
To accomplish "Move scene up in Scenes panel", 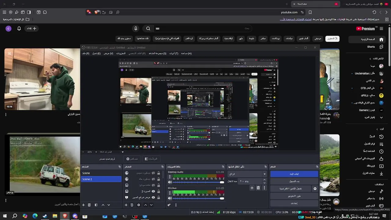I will click(x=103, y=205).
